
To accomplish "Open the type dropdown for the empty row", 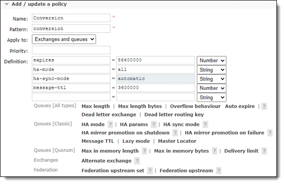I will pyautogui.click(x=212, y=97).
